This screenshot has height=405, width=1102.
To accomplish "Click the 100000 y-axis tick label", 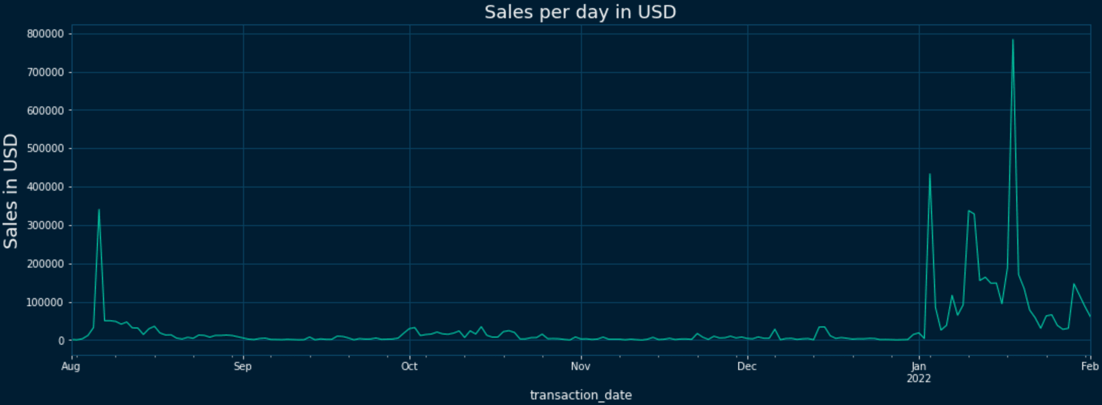I will point(46,303).
